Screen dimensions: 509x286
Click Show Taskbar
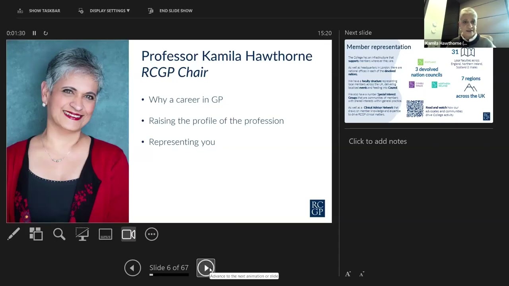pos(44,11)
